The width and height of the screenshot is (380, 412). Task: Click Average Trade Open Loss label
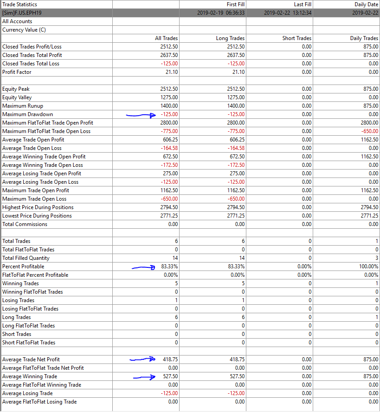pos(32,148)
